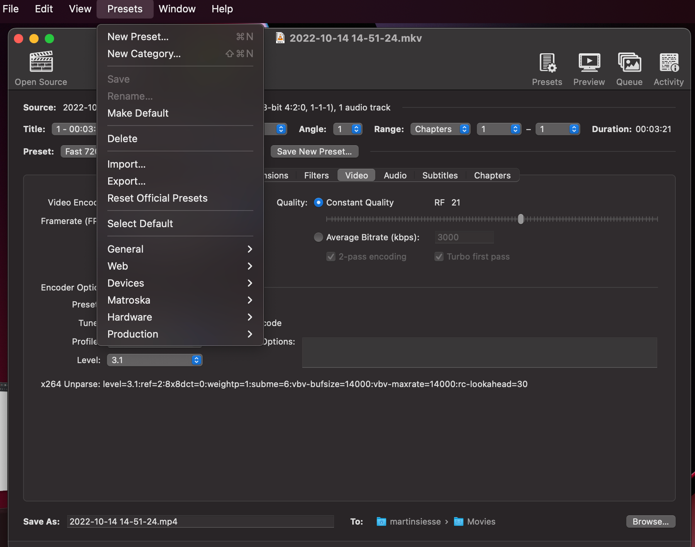
Task: Choose New Category... from the menu
Action: coord(180,54)
